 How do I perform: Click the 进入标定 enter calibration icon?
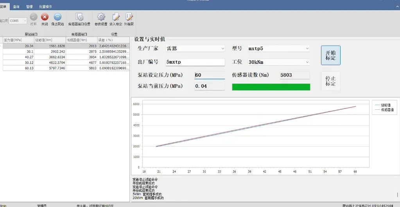116,17
